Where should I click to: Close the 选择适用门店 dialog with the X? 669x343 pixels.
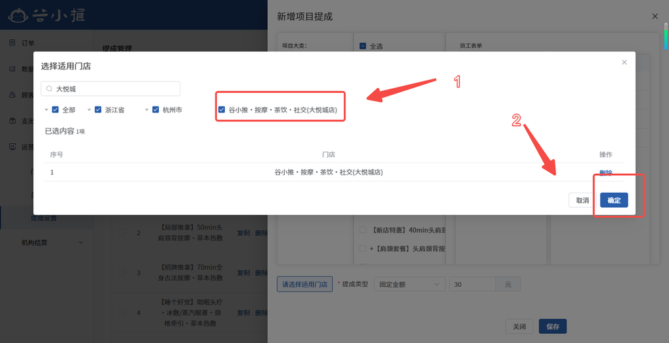coord(624,62)
